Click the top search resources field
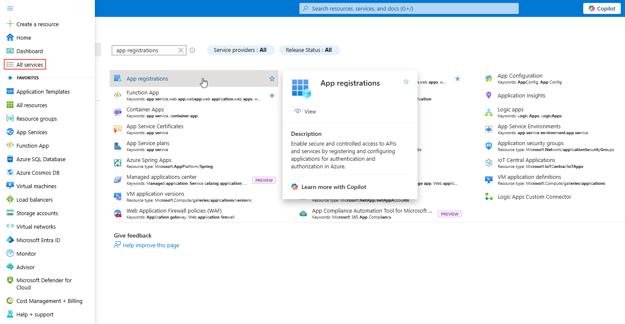The width and height of the screenshot is (625, 324). 409,8
